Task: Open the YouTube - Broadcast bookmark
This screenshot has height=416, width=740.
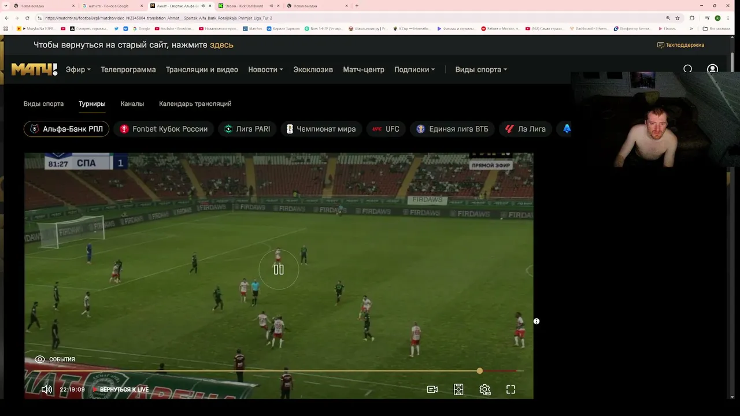Action: click(173, 28)
